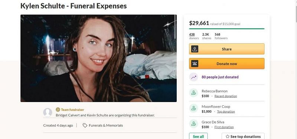Click Moonflower Coop's donor avatar icon
This screenshot has height=139, width=297.
pos(193,108)
